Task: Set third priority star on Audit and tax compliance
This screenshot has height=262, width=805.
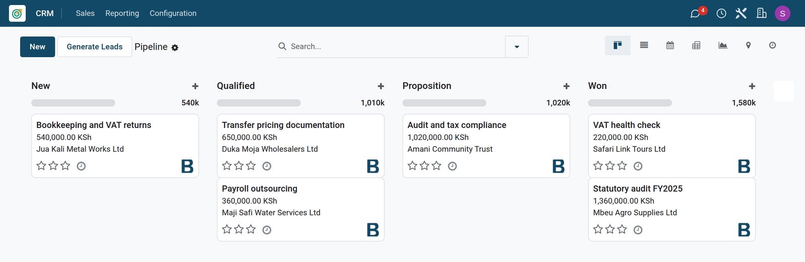Action: coord(437,166)
